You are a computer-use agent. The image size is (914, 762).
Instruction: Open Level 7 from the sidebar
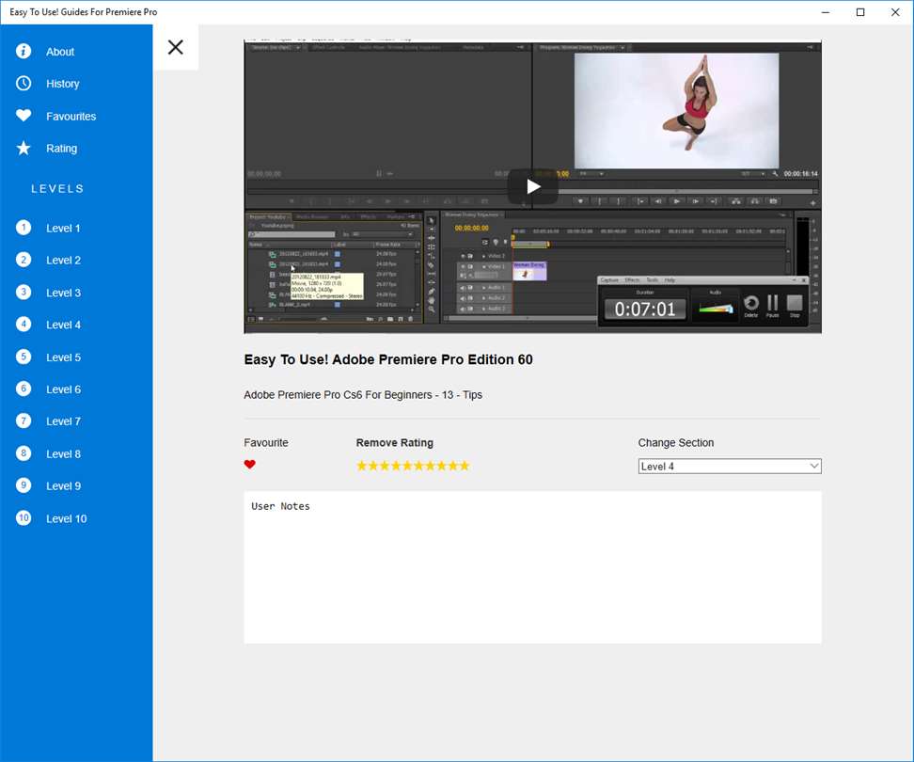(x=63, y=421)
